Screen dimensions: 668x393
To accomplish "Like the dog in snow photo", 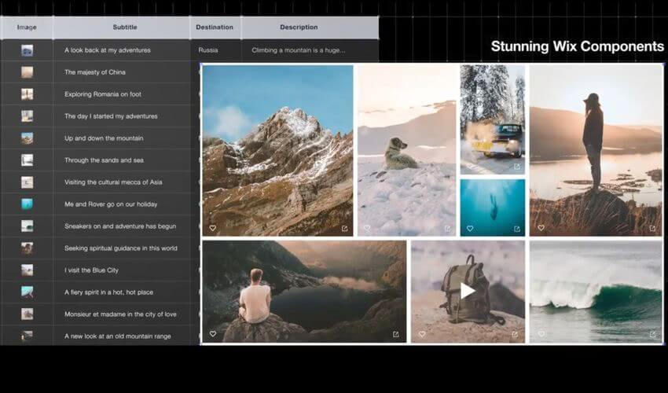I will pyautogui.click(x=367, y=229).
